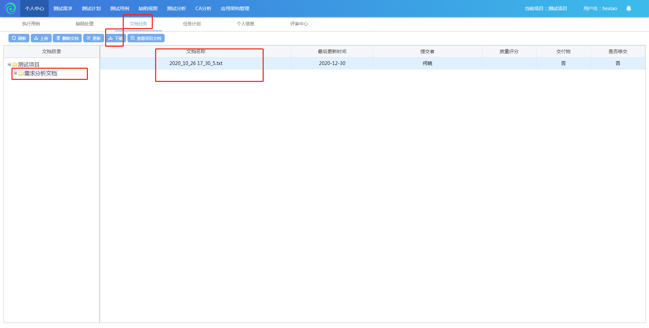The image size is (649, 328).
Task: Open the notification bell
Action: 628,8
